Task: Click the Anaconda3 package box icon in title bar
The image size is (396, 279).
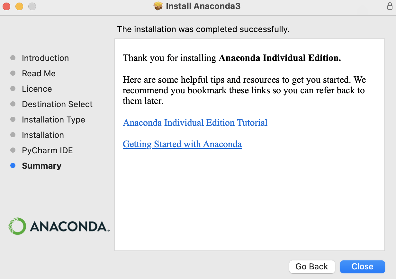Action: 158,6
